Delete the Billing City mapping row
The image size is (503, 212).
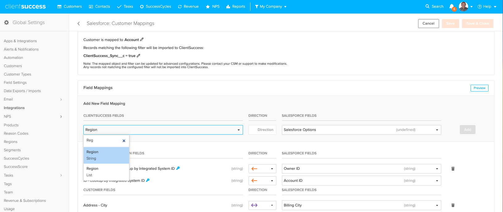[453, 205]
